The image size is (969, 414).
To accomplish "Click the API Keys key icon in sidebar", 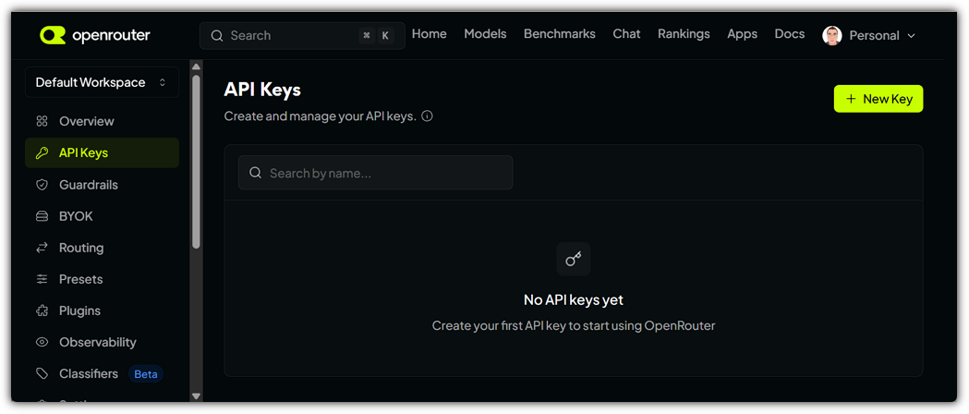I will click(42, 152).
